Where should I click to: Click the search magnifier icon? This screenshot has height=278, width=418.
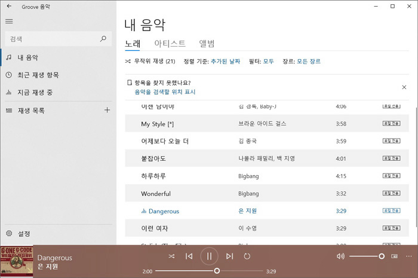point(103,39)
